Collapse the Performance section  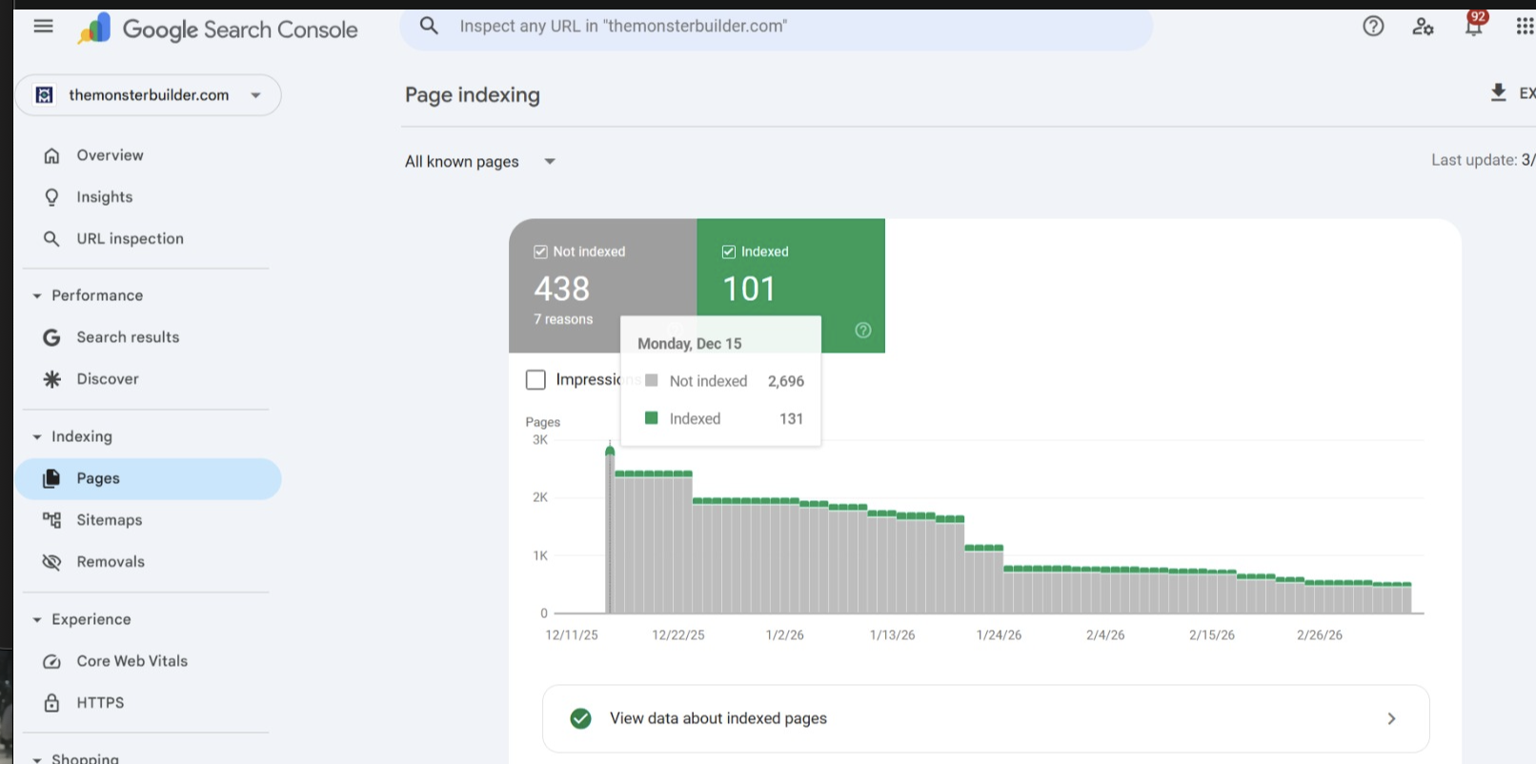[x=37, y=296]
